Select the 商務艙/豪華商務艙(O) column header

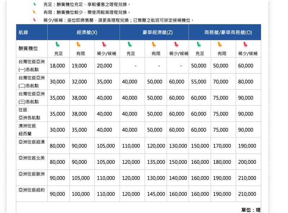pyautogui.click(x=225, y=32)
